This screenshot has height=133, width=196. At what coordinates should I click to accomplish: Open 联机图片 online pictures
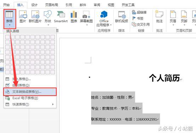(35, 17)
